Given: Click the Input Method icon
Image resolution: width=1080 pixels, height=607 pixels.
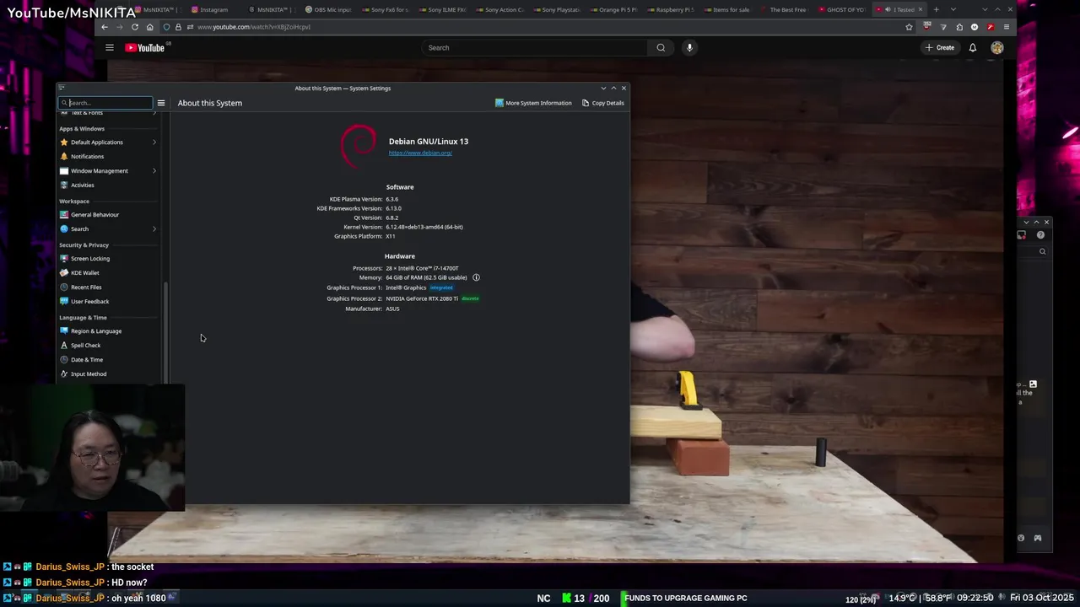Looking at the screenshot, I should [64, 374].
